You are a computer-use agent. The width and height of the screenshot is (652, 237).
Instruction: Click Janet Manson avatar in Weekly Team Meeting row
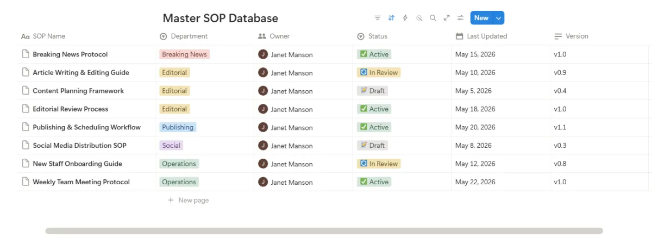(x=263, y=182)
